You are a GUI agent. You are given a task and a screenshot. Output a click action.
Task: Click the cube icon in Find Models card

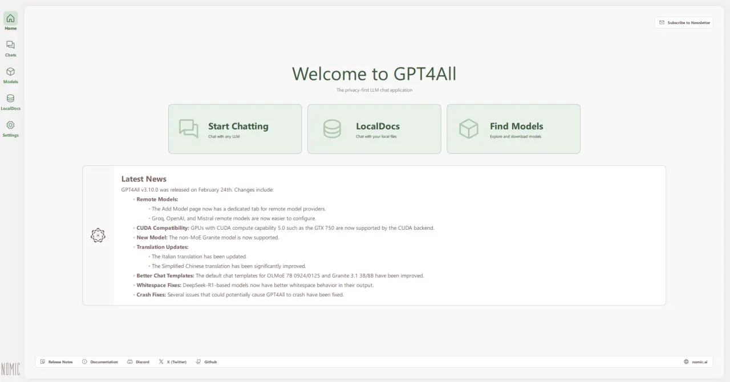[469, 129]
